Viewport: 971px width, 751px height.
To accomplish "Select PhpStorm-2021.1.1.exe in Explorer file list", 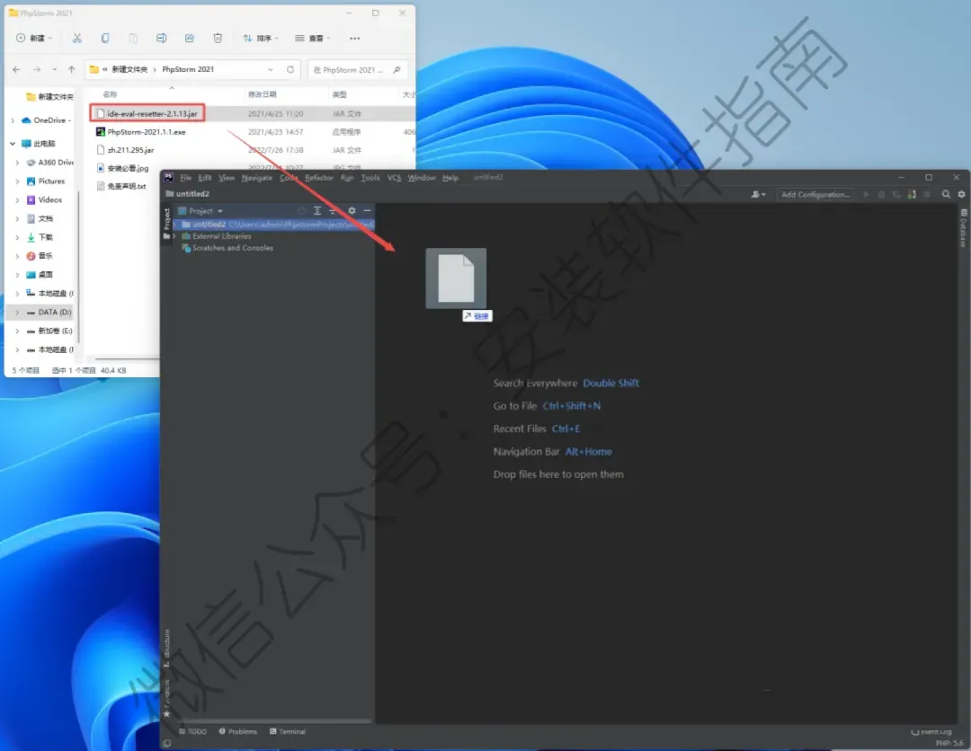I will pyautogui.click(x=147, y=132).
